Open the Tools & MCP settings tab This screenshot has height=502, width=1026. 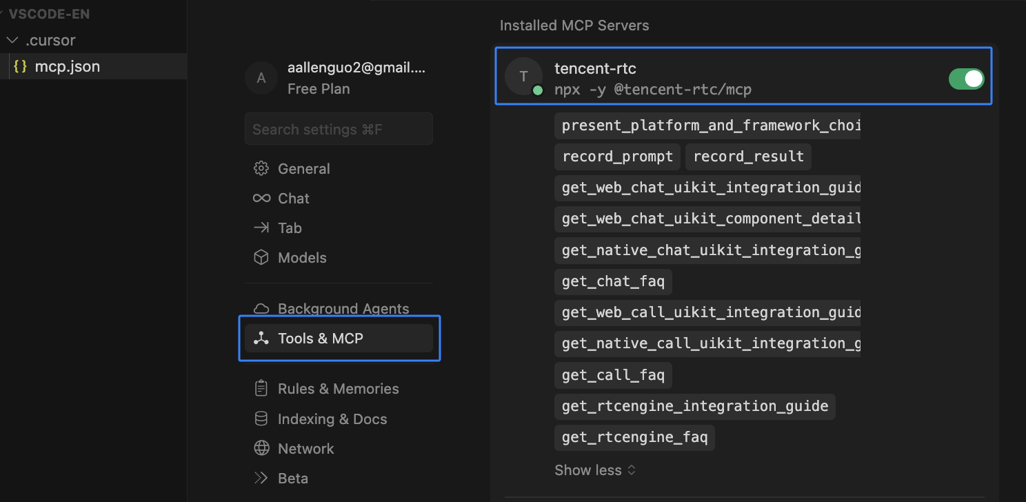point(339,338)
